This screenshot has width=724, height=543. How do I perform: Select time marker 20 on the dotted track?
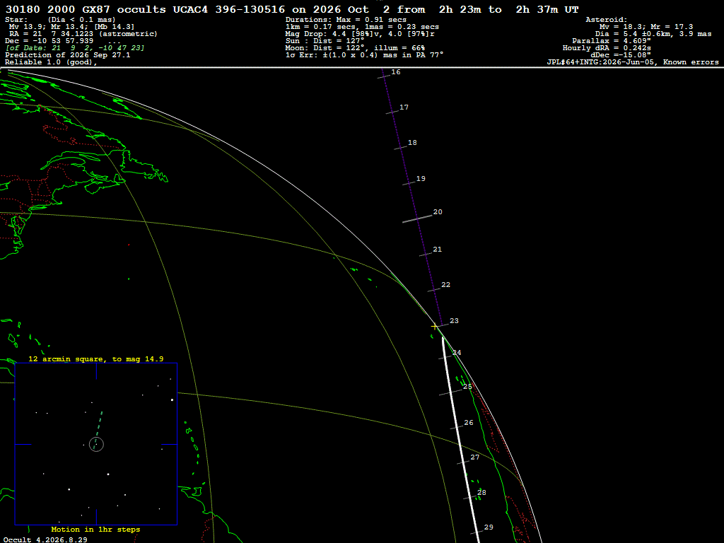coord(438,212)
